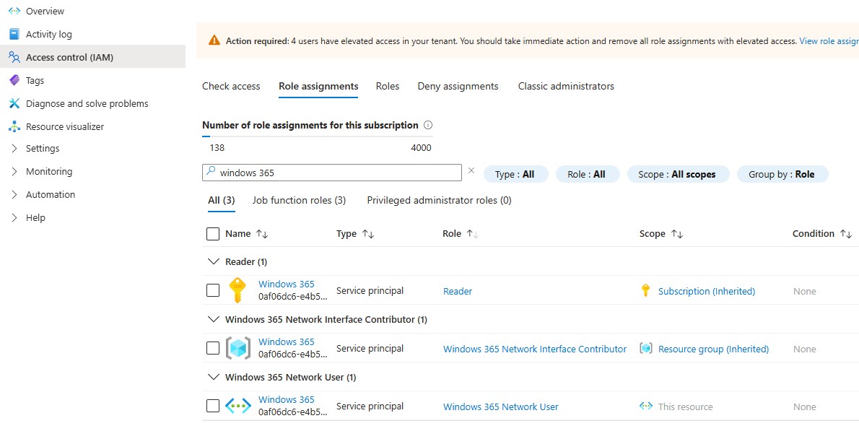The height and width of the screenshot is (426, 859).
Task: Clear the search with the X icon
Action: (x=471, y=171)
